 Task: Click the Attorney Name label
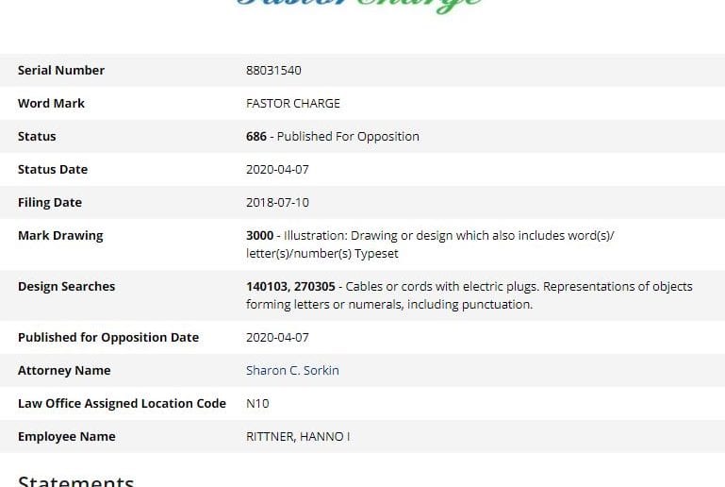64,370
